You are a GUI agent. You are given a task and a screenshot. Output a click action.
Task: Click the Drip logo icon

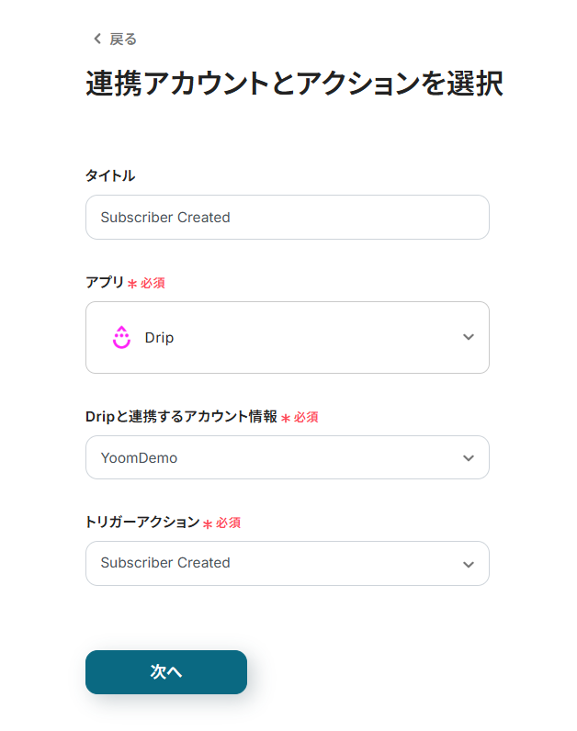click(x=122, y=337)
